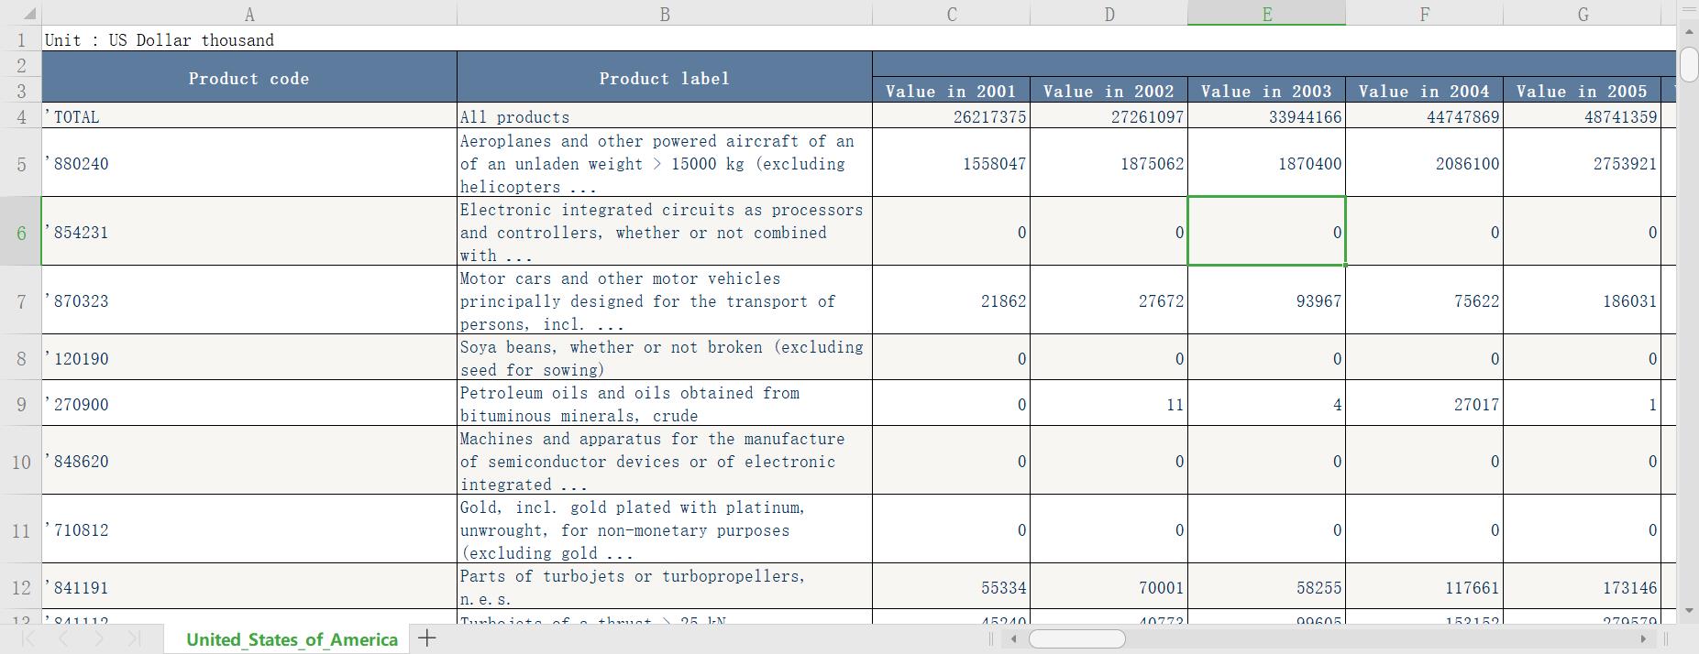The image size is (1699, 654).
Task: Select row 5 header
Action: (x=21, y=163)
